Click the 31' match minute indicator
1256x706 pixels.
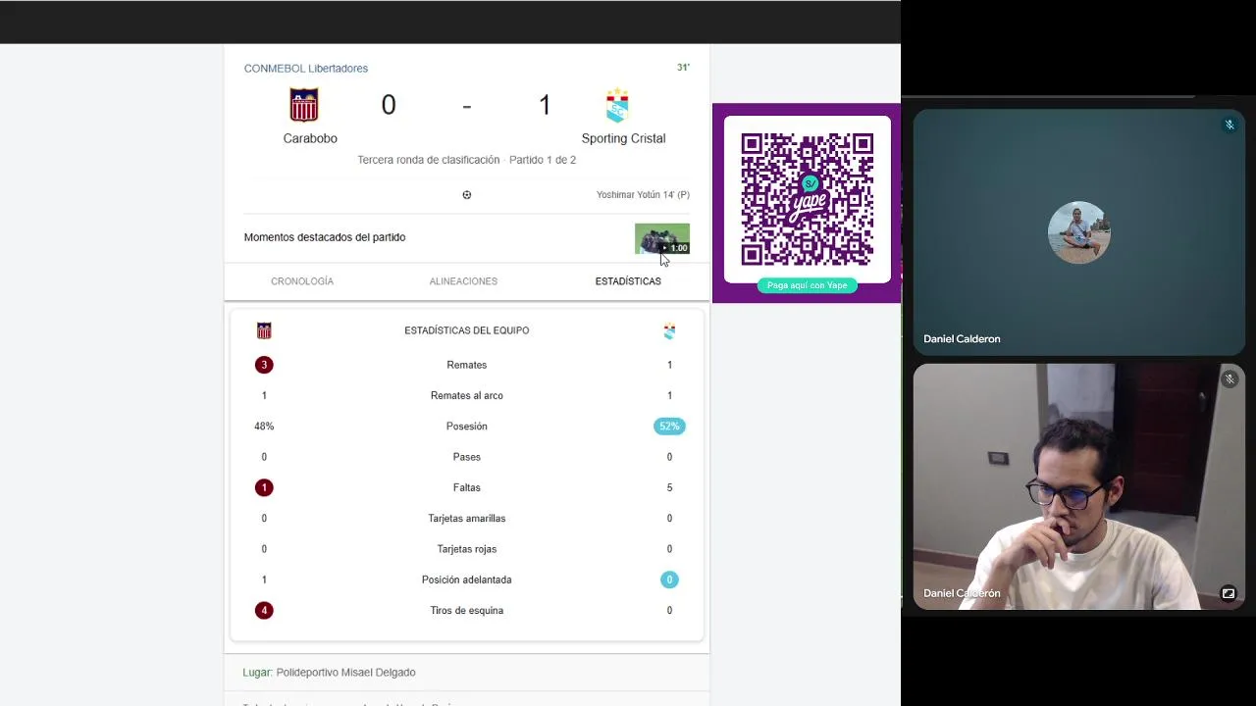coord(683,68)
